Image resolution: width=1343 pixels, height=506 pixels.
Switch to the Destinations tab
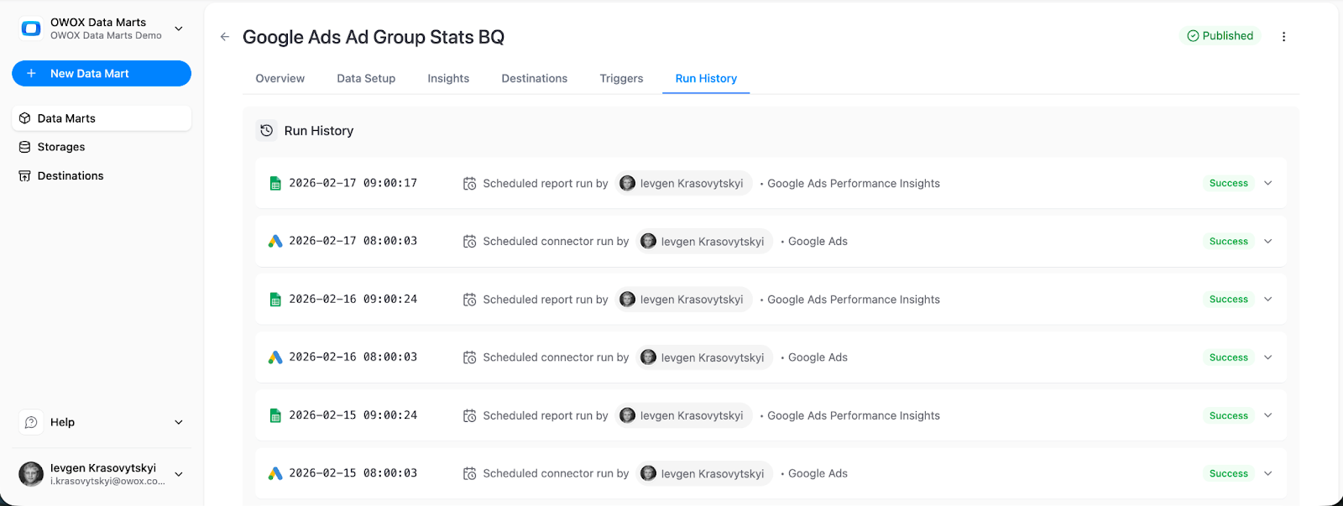point(535,78)
